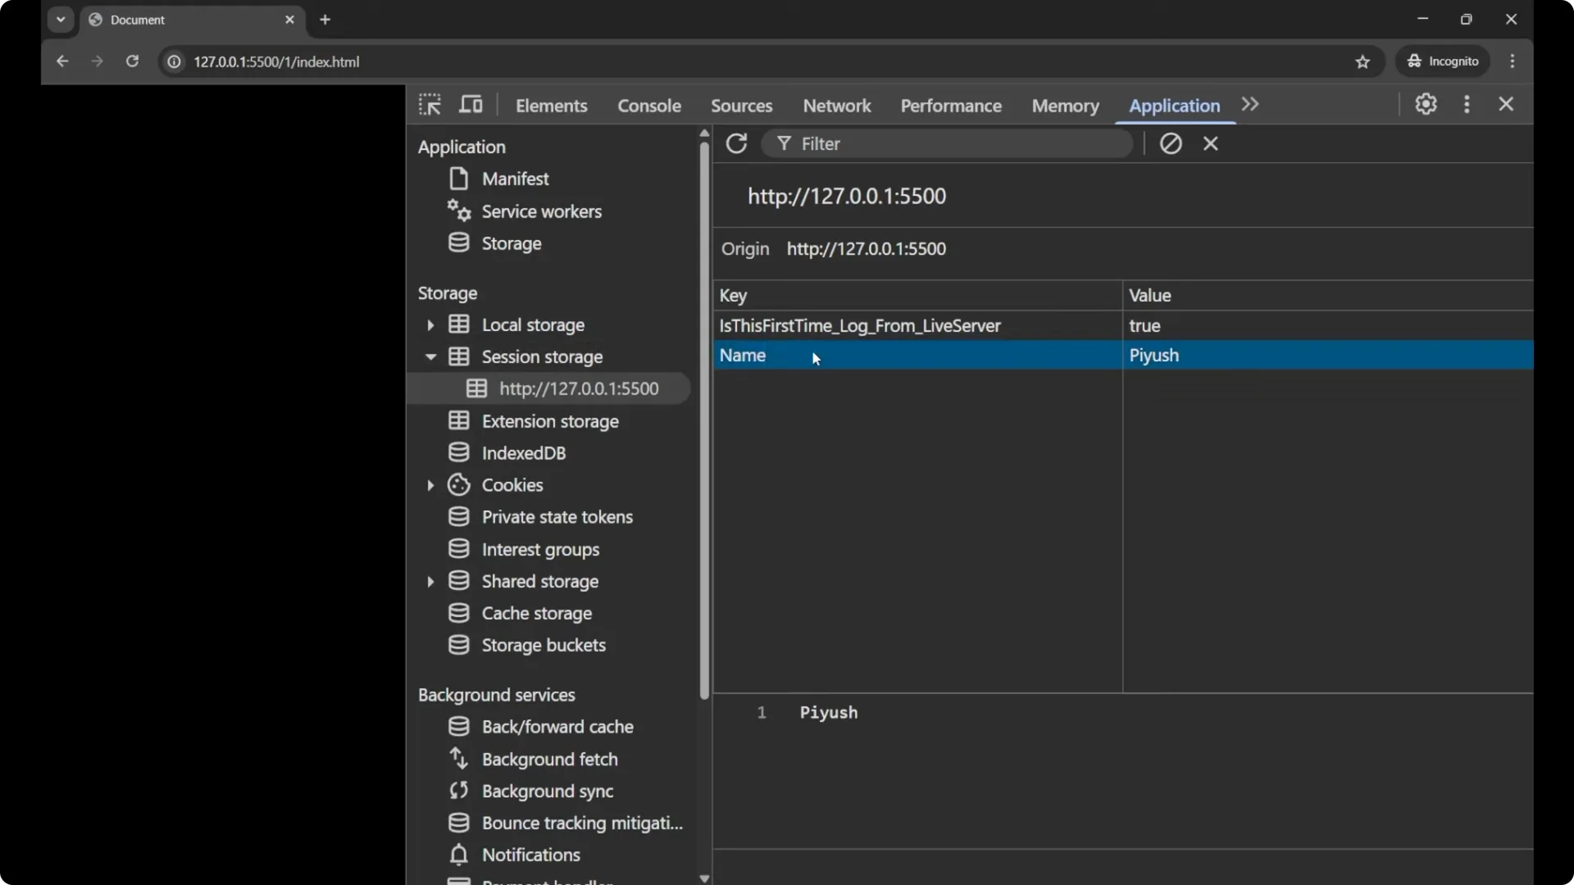Show hidden panels via the chevron next to Application
This screenshot has width=1574, height=885.
pos(1249,104)
